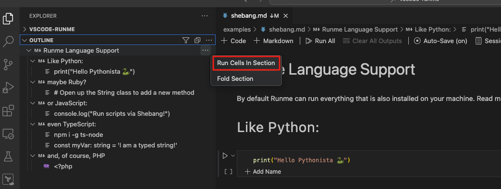Click the Run All button
This screenshot has height=189, width=501.
click(x=320, y=41)
